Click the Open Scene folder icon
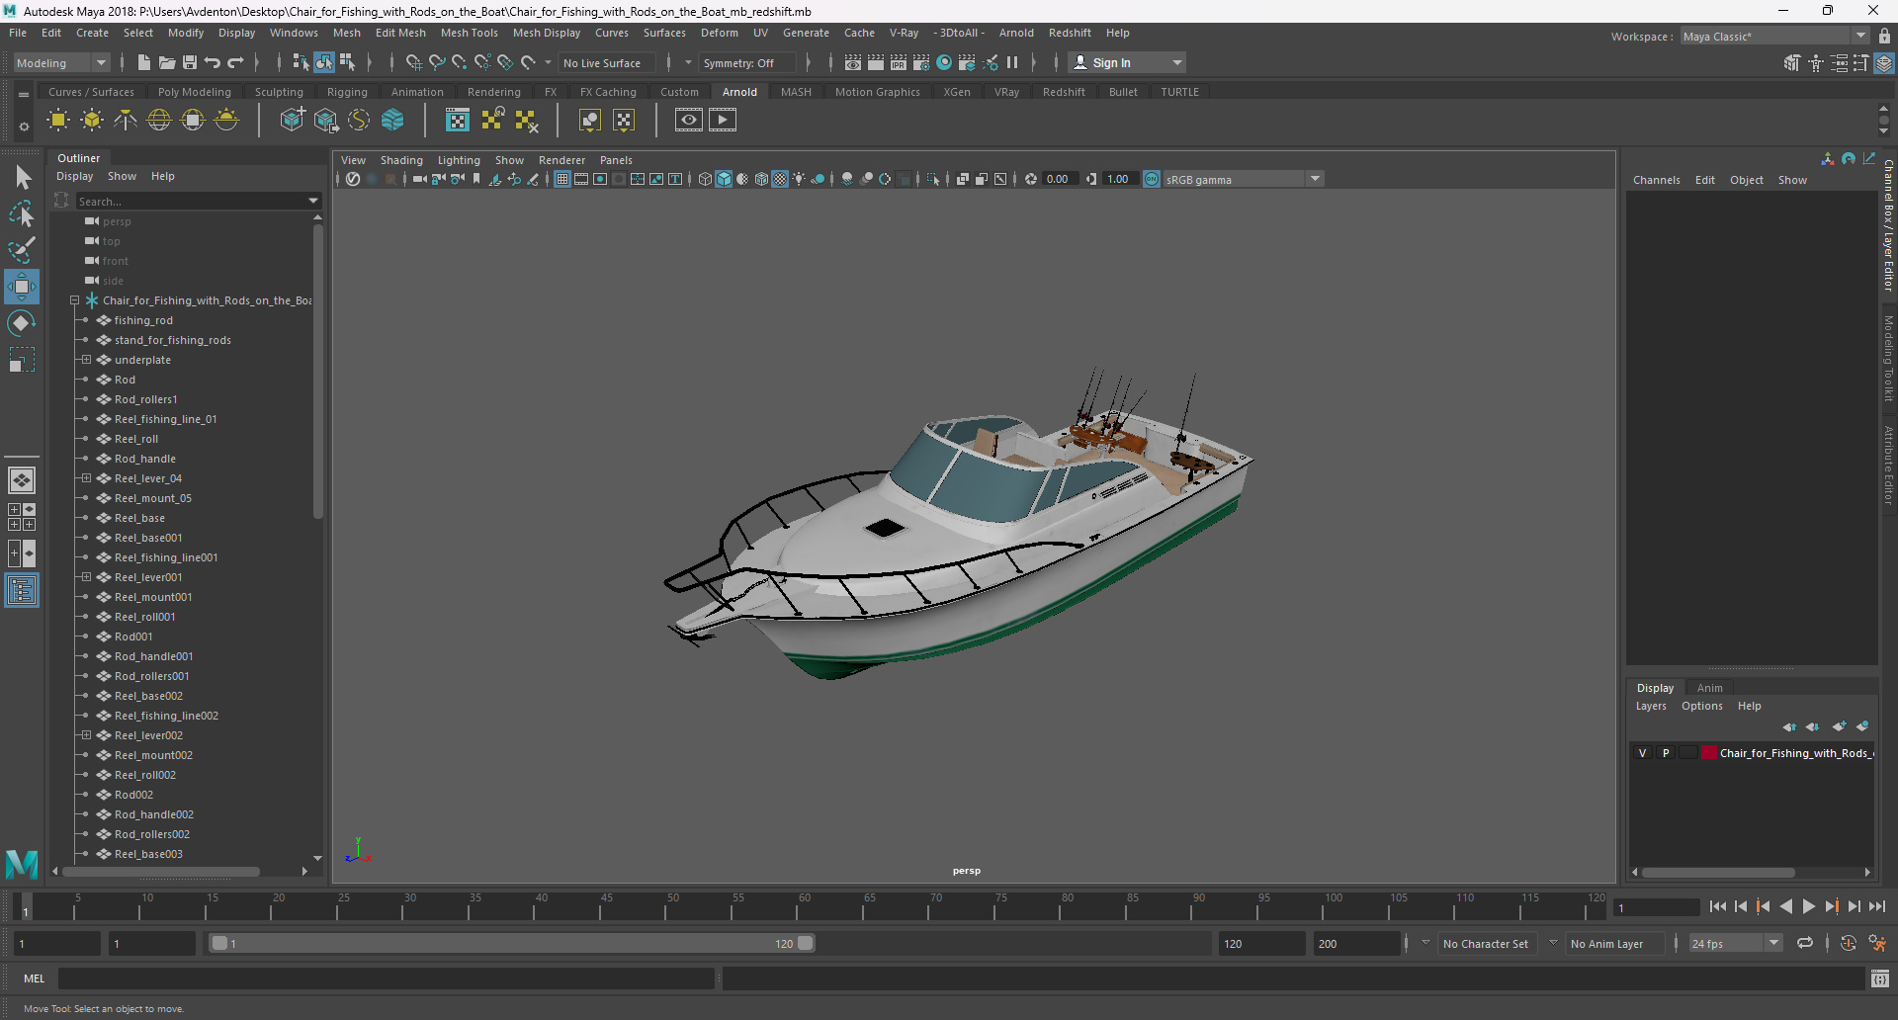 [167, 62]
